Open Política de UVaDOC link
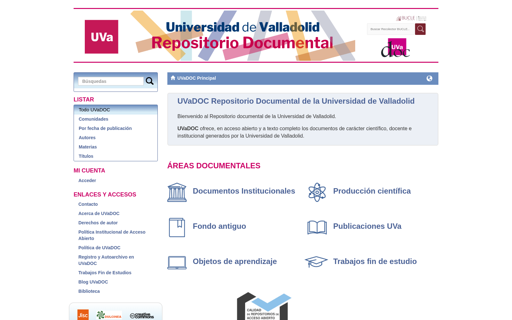This screenshot has height=320, width=512. (x=99, y=248)
